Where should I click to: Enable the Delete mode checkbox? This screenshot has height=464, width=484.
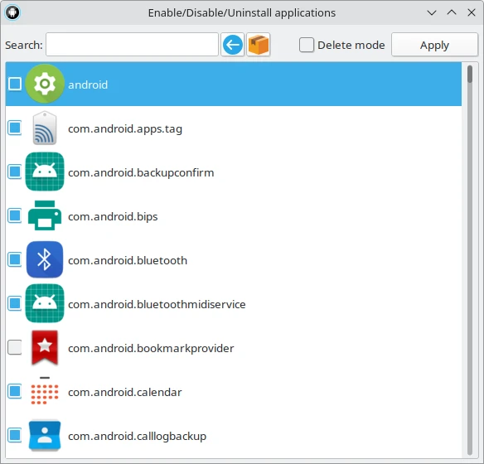pyautogui.click(x=307, y=45)
